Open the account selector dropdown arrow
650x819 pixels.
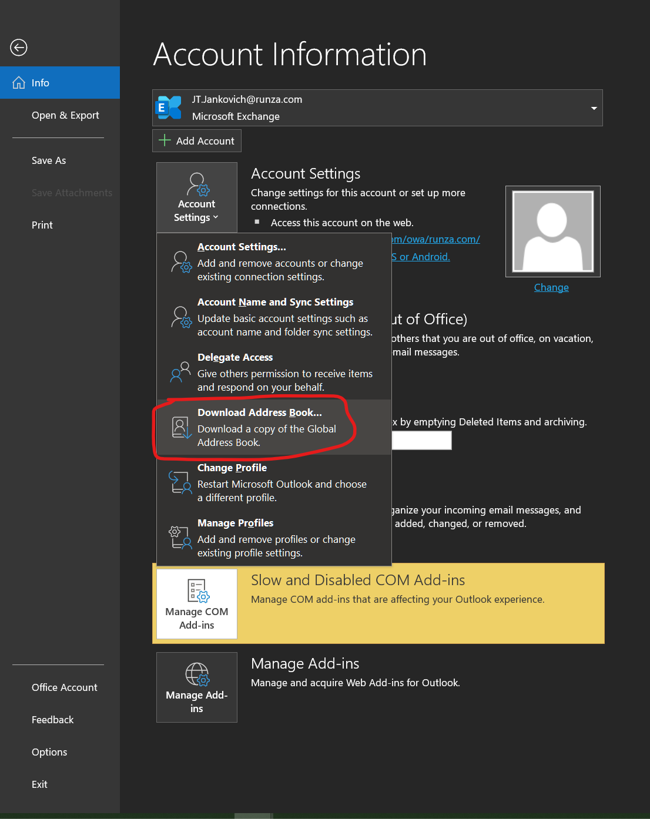tap(594, 108)
